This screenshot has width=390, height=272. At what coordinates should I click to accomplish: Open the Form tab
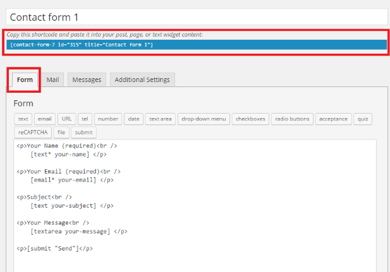[25, 80]
